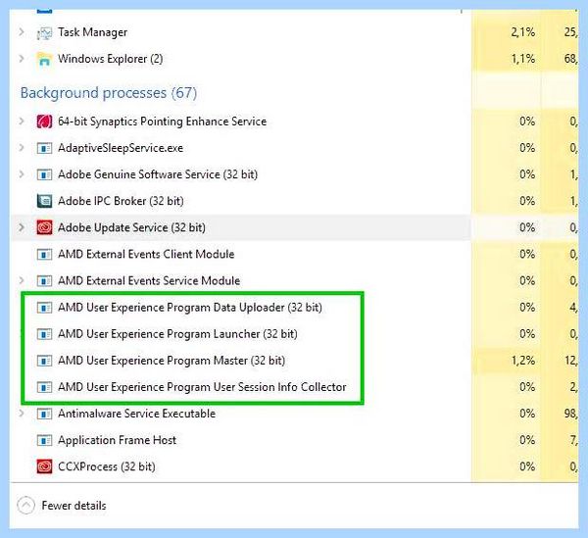
Task: Click CCXProcess's 0% CPU value
Action: (x=527, y=466)
